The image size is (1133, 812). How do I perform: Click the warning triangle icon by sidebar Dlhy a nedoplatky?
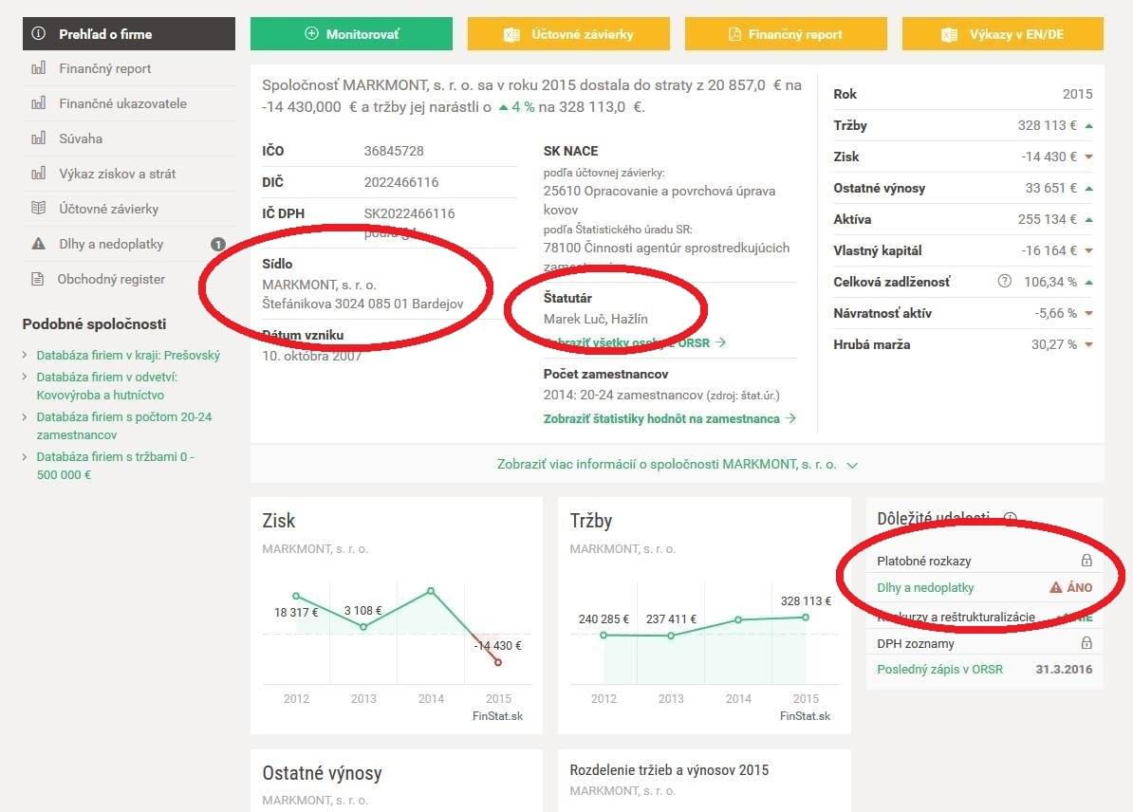38,244
